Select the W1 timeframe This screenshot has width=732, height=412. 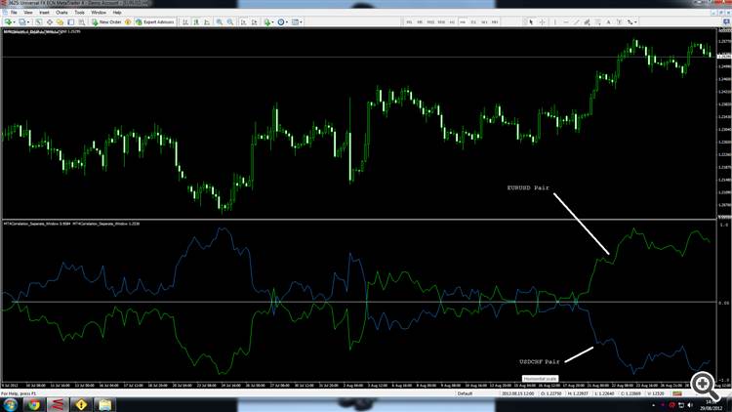pos(484,21)
